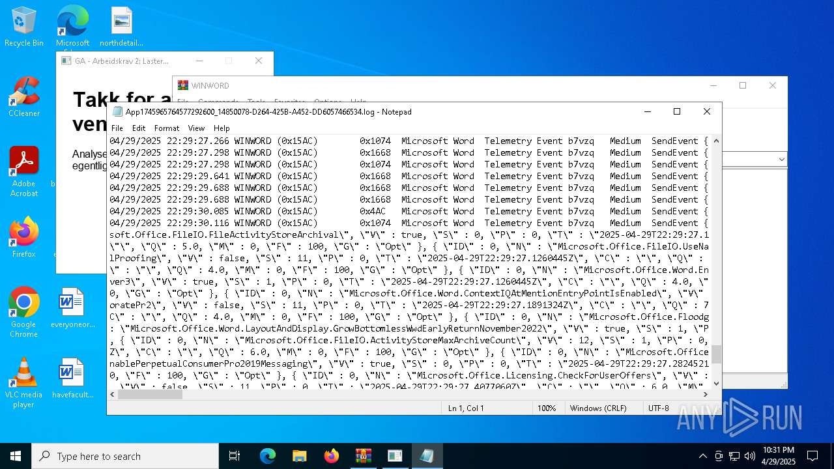The width and height of the screenshot is (834, 469).
Task: Open Google Chrome desktop shortcut
Action: pyautogui.click(x=24, y=313)
